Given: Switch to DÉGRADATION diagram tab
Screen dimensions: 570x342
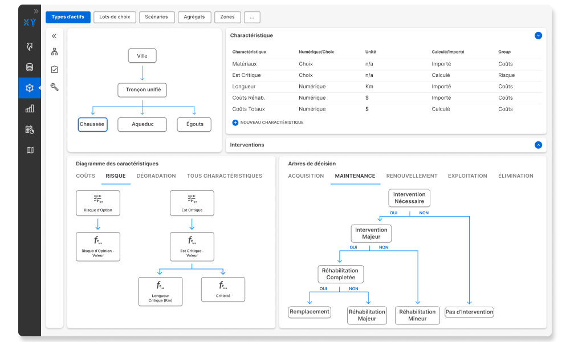Looking at the screenshot, I should click(156, 176).
